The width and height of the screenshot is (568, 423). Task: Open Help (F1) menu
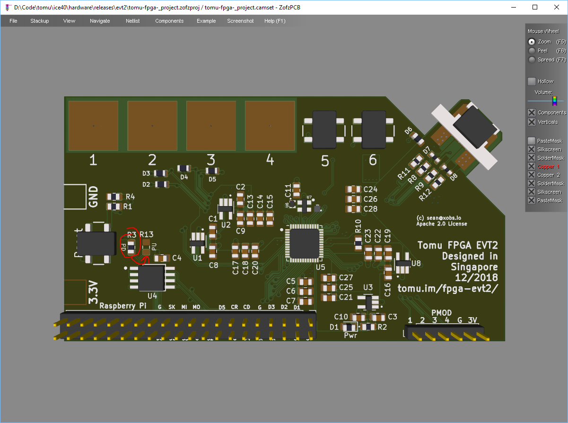coord(275,21)
